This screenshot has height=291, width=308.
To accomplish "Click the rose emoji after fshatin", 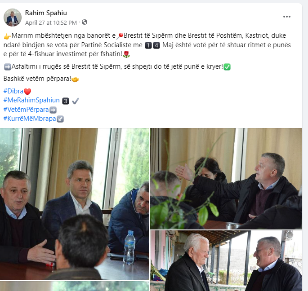I will coord(126,54).
